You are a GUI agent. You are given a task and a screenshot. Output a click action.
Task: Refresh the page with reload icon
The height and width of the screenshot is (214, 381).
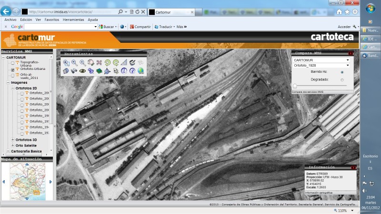tap(138, 11)
